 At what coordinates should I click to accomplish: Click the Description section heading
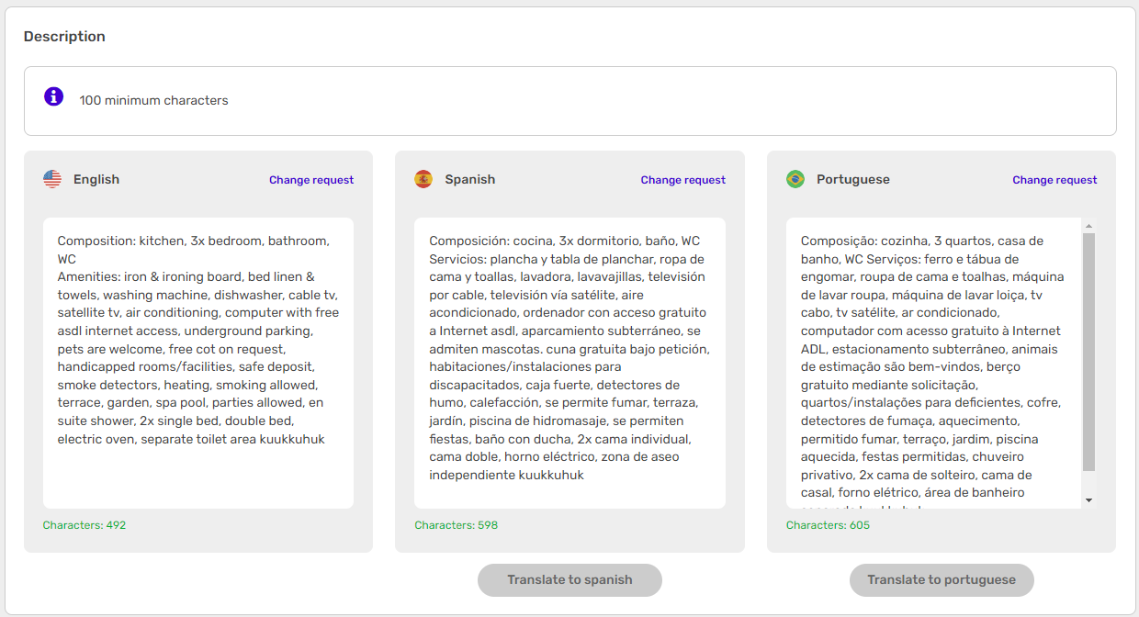(64, 37)
